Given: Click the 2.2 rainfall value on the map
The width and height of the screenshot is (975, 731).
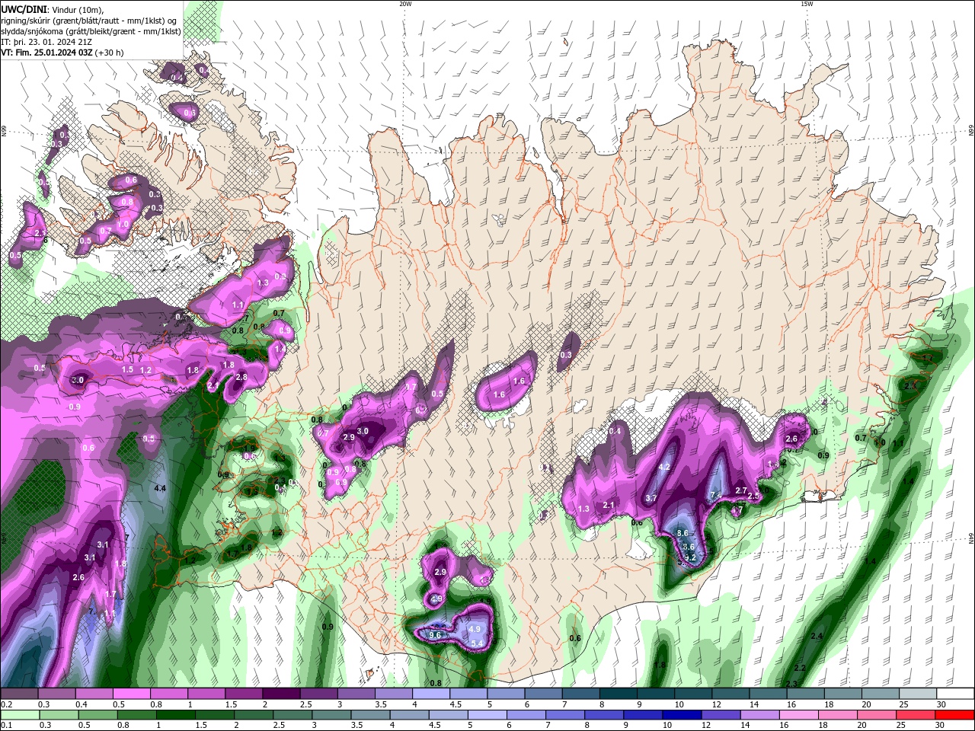Looking at the screenshot, I should point(800,668).
